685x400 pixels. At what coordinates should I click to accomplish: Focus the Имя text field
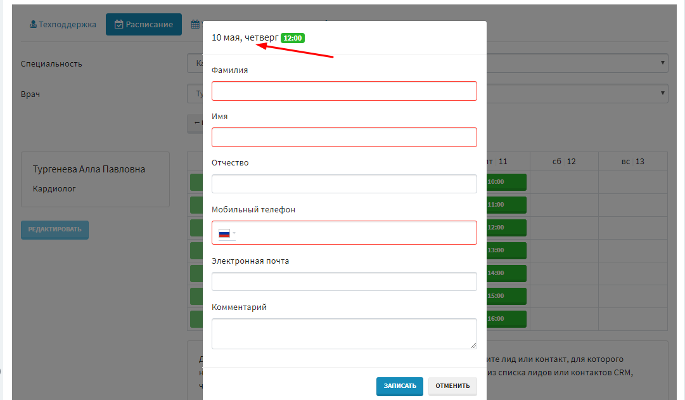click(x=344, y=138)
